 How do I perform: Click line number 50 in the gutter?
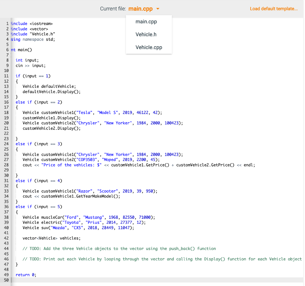6,280
